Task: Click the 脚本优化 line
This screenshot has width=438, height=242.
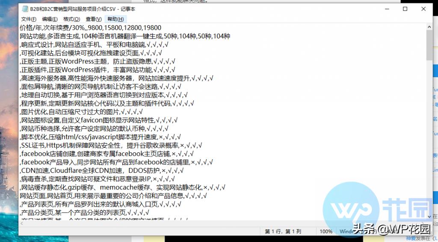Action: tap(100, 137)
